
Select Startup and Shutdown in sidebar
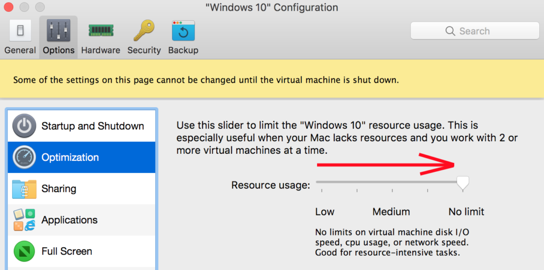click(x=81, y=126)
